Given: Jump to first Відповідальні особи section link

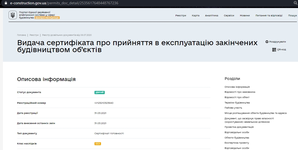Looking at the screenshot, I should [x=237, y=132].
